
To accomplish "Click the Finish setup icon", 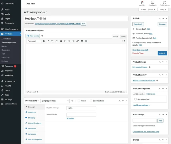I will click(164, 3).
